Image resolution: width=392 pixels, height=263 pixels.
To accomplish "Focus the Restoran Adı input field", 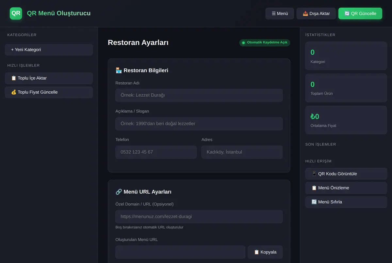I will tap(199, 95).
